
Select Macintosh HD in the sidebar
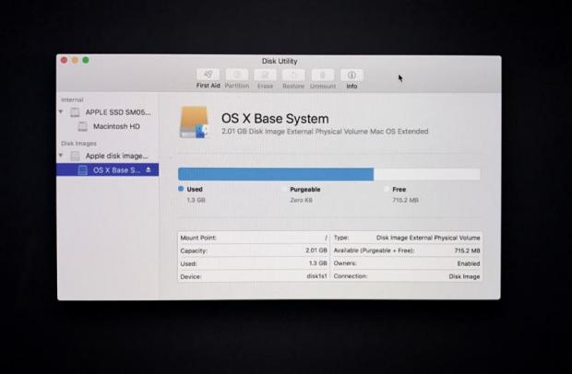click(x=116, y=126)
